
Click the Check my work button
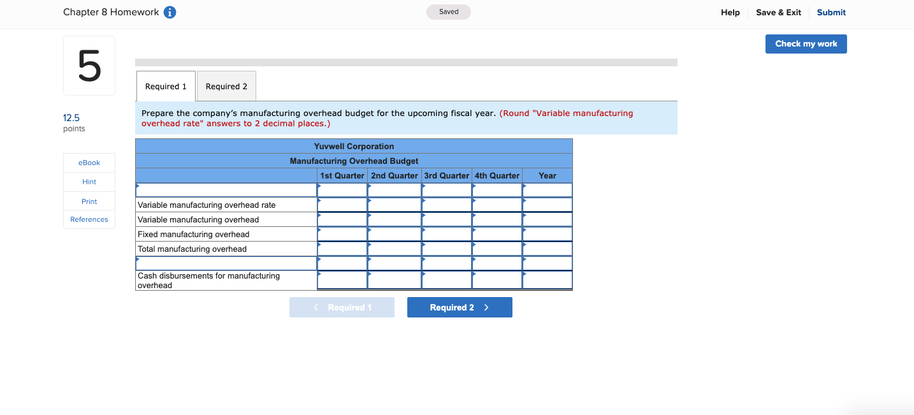point(806,43)
